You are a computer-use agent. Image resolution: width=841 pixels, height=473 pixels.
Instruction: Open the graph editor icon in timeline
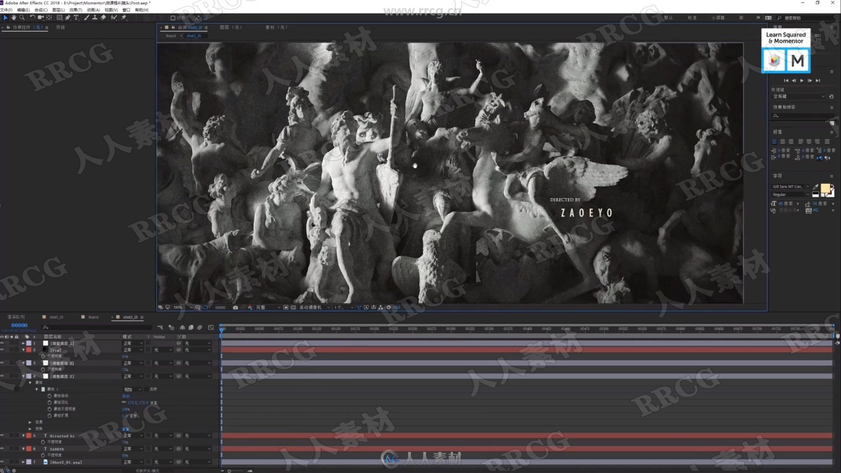pos(211,327)
